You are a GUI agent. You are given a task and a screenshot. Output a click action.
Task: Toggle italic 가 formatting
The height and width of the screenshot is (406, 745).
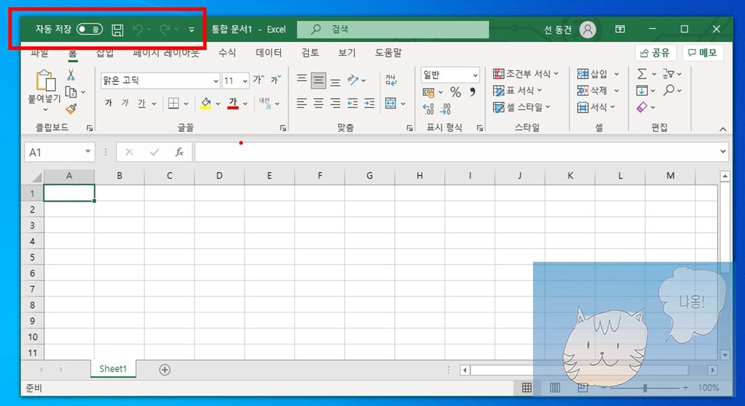coord(125,103)
